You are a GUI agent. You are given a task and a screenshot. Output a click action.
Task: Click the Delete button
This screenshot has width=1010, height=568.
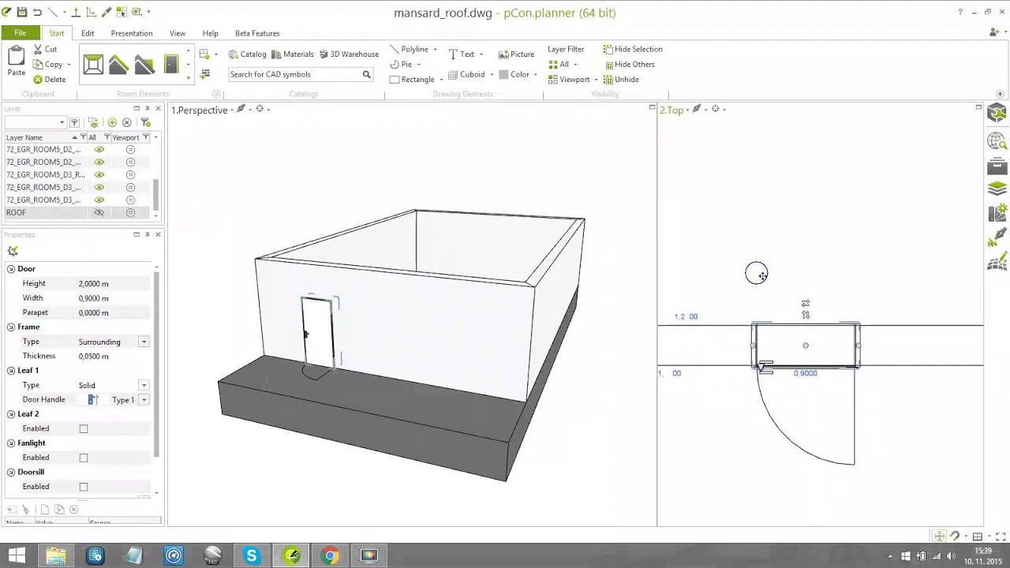[x=49, y=79]
